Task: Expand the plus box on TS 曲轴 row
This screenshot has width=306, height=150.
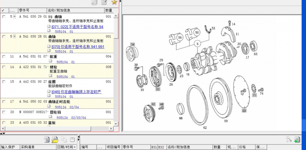Action: [15, 16]
